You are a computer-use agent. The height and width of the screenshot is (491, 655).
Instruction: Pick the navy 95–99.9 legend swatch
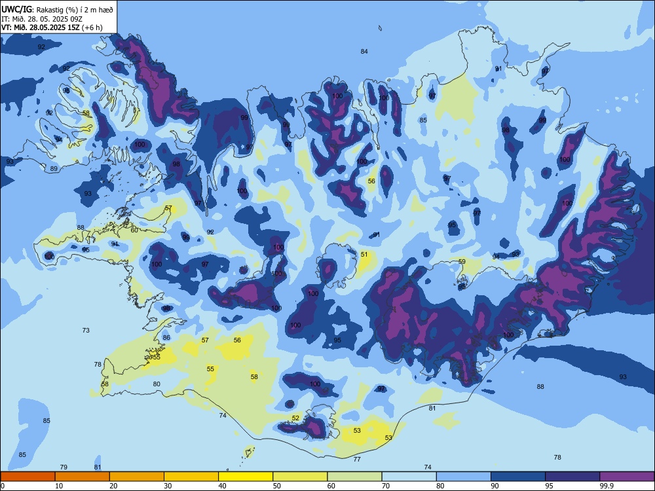point(572,477)
